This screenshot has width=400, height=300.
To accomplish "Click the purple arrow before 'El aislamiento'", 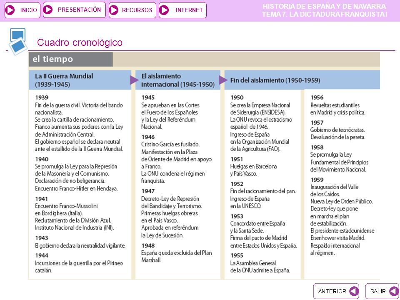I will coord(134,80).
